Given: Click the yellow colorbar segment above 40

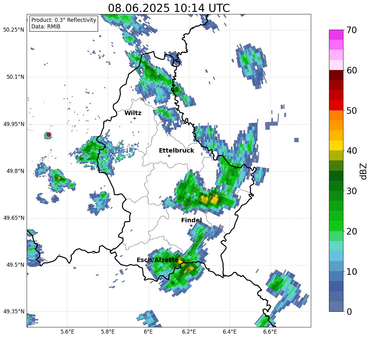Looking at the screenshot, I should coord(336,145).
